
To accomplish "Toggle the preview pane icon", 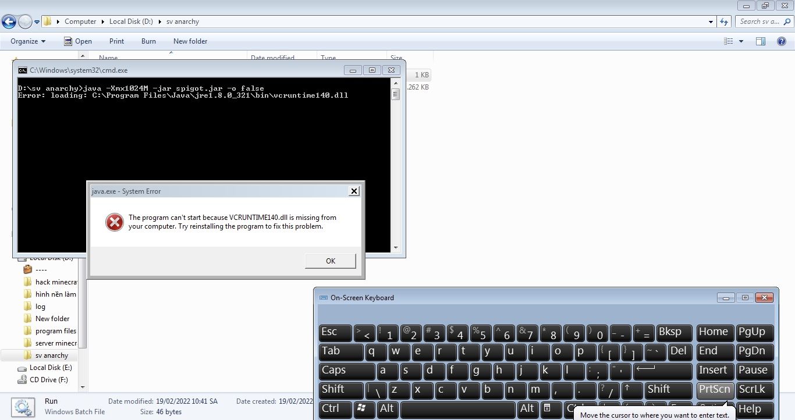I will 760,41.
